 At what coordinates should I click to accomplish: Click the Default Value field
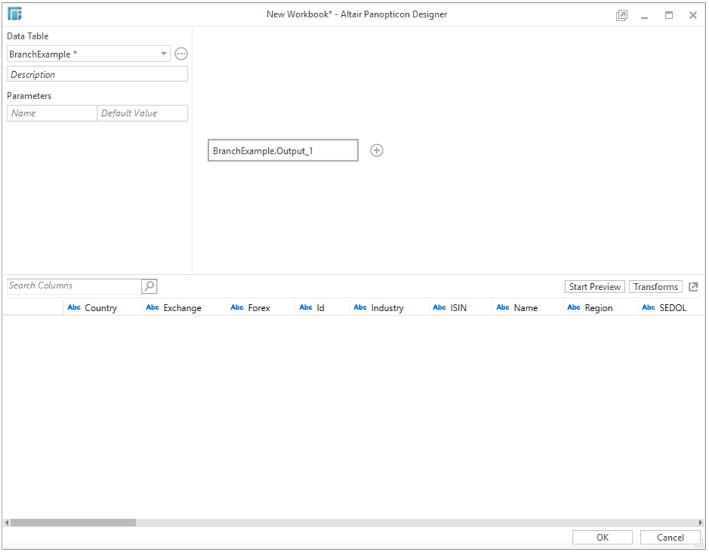142,112
